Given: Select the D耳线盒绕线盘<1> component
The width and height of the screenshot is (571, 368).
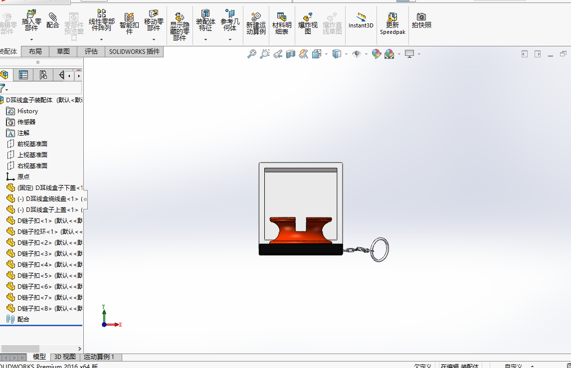Looking at the screenshot, I should pyautogui.click(x=44, y=199).
